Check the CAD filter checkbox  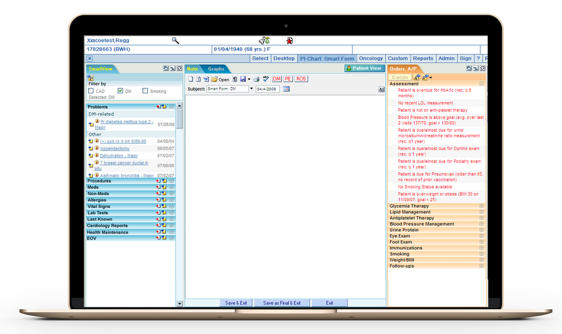pos(91,91)
